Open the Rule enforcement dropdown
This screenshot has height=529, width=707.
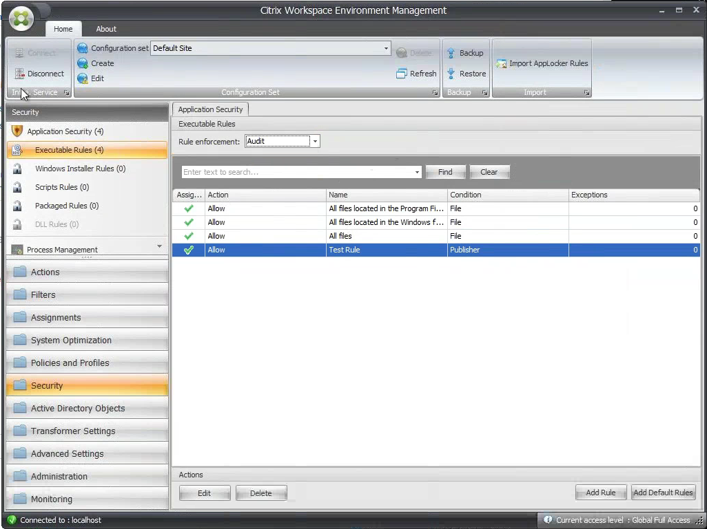point(315,142)
